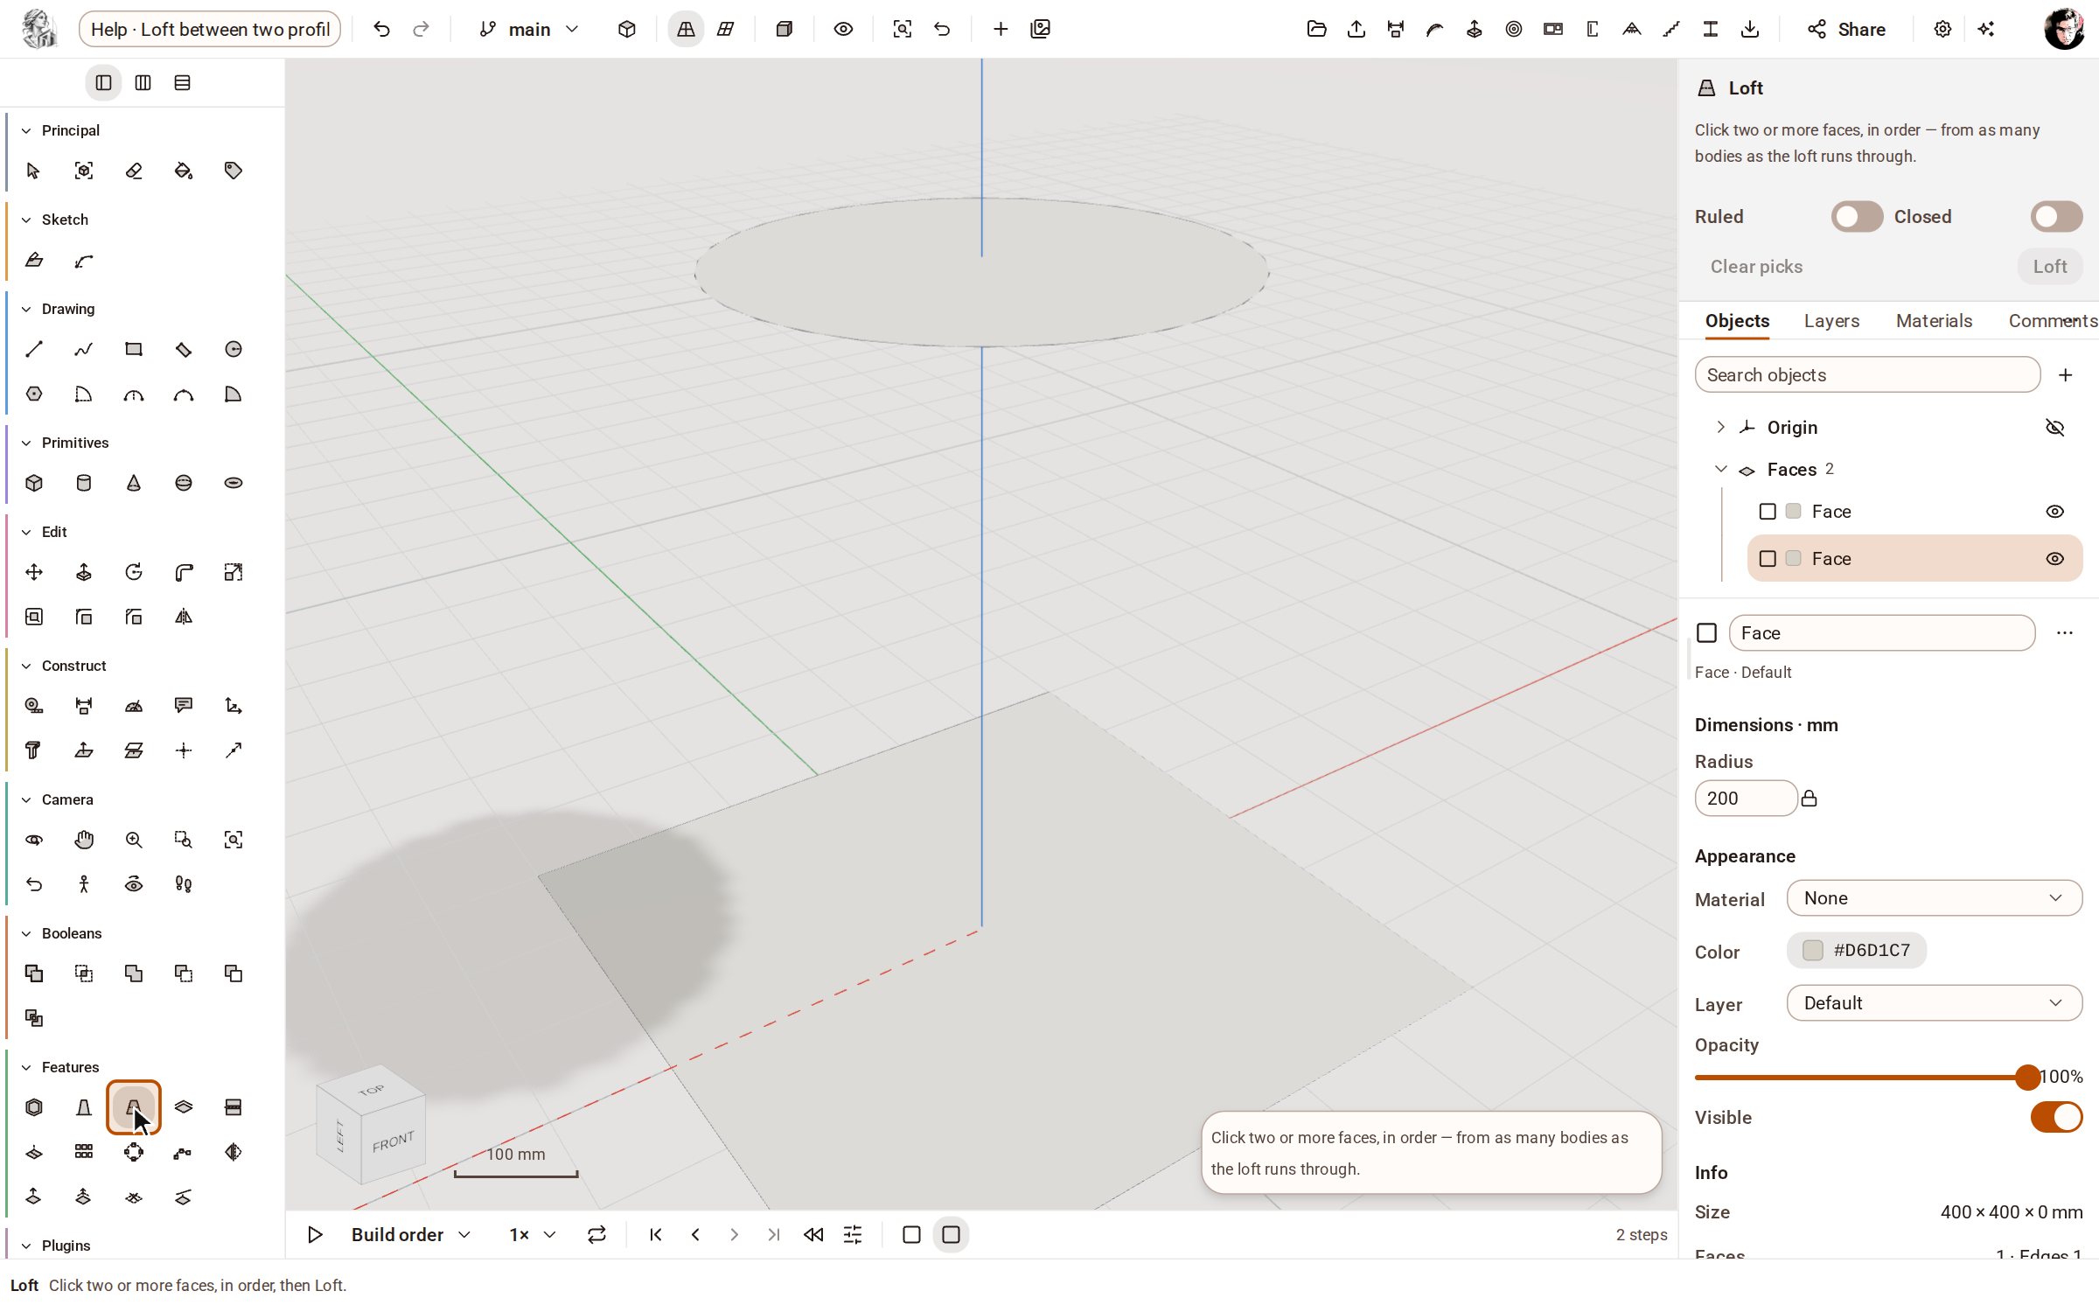Open the 1× playback speed dropdown
Image resolution: width=2099 pixels, height=1312 pixels.
coord(533,1234)
